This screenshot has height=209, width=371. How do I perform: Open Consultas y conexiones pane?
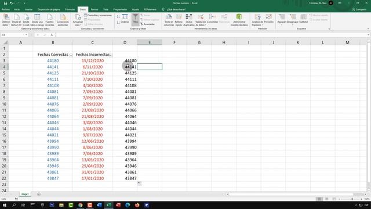click(x=98, y=16)
